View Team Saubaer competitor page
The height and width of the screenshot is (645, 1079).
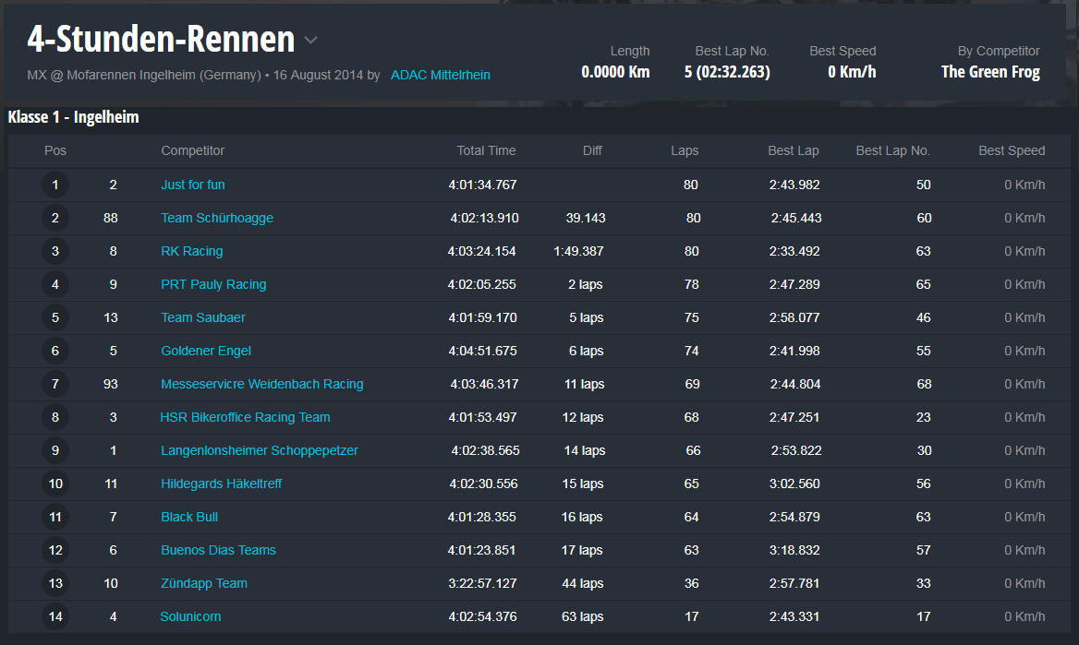pos(203,317)
